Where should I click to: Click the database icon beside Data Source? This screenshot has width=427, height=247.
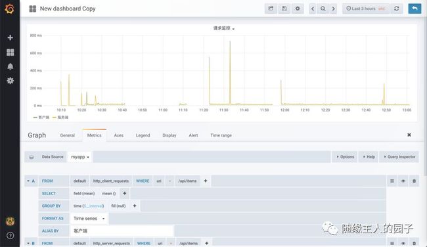coord(32,157)
